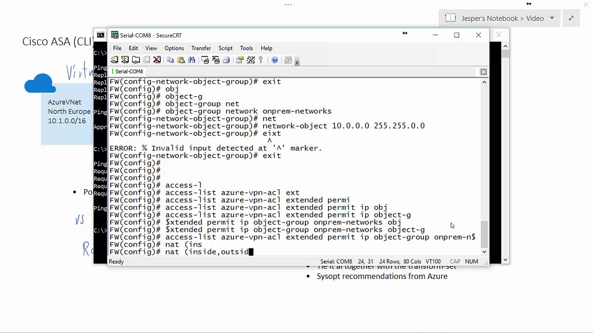Open the File menu
The height and width of the screenshot is (333, 593).
pyautogui.click(x=117, y=48)
